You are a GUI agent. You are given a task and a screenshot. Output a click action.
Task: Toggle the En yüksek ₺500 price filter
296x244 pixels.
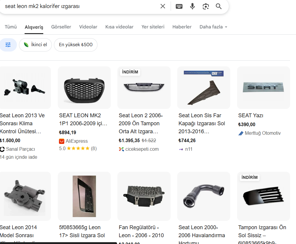tap(76, 45)
